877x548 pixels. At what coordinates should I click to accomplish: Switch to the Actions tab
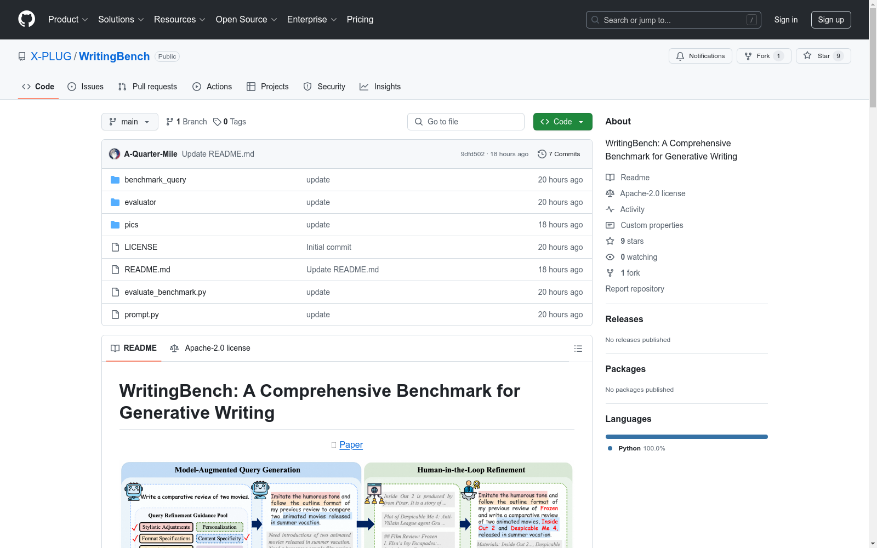pyautogui.click(x=212, y=87)
